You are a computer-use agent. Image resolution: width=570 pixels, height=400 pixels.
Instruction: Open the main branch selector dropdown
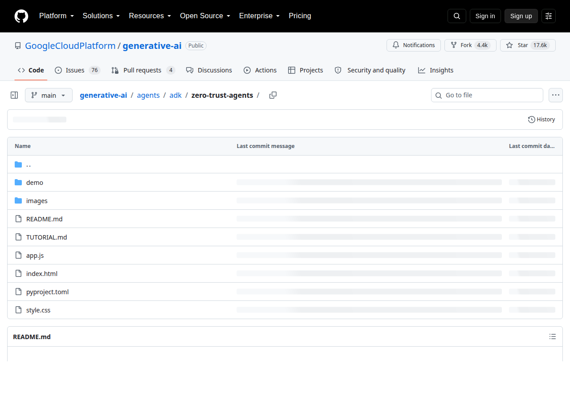coord(49,95)
